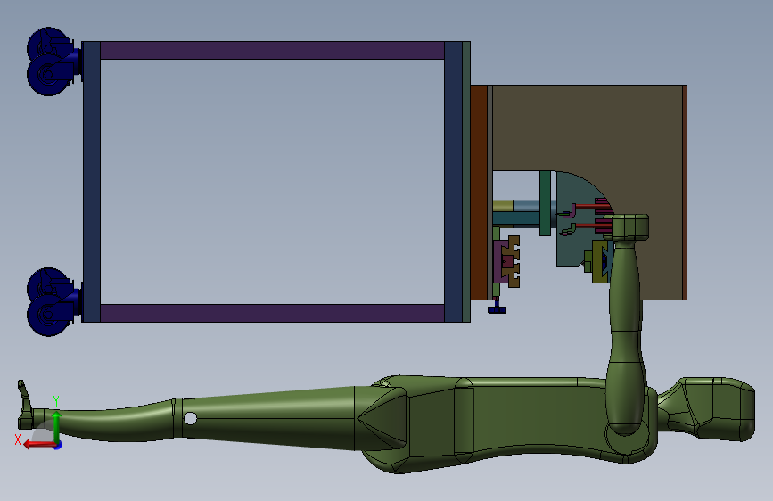The height and width of the screenshot is (501, 773).
Task: Select the angular grip at the arm's right end
Action: [707, 409]
